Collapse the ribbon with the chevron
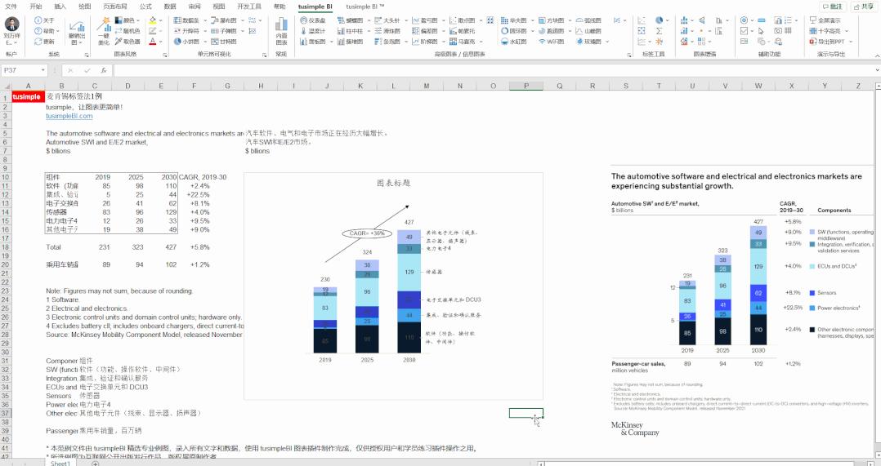This screenshot has height=466, width=881. (x=877, y=55)
